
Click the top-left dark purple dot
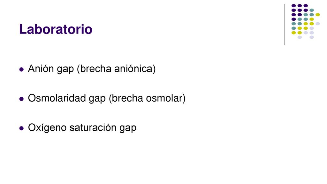pyautogui.click(x=294, y=6)
